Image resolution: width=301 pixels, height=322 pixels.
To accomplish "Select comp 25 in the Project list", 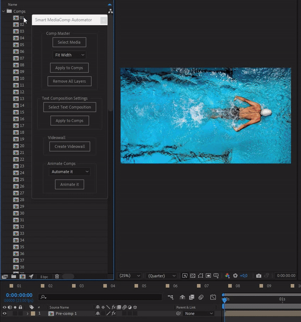I will pyautogui.click(x=22, y=180).
